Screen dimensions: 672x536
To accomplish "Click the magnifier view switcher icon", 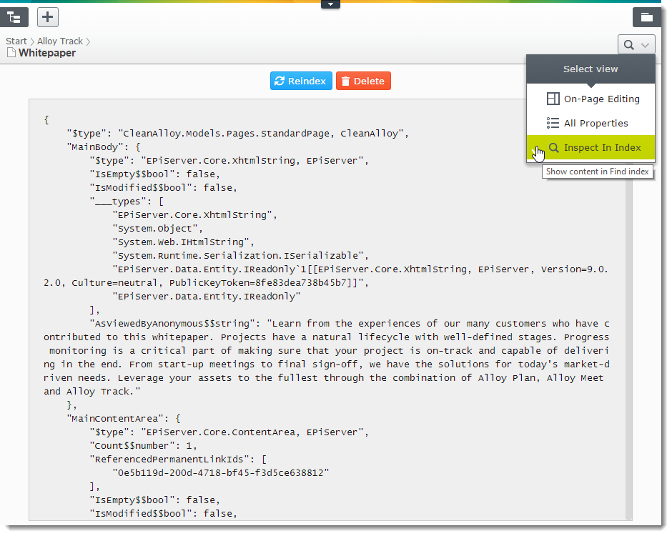I will tap(628, 45).
